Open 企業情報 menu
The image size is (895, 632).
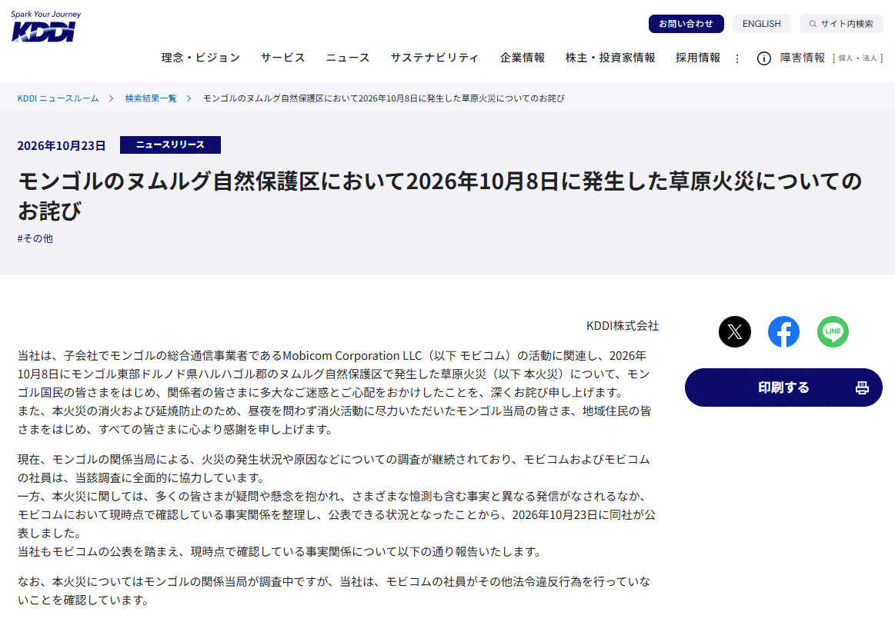click(x=523, y=58)
